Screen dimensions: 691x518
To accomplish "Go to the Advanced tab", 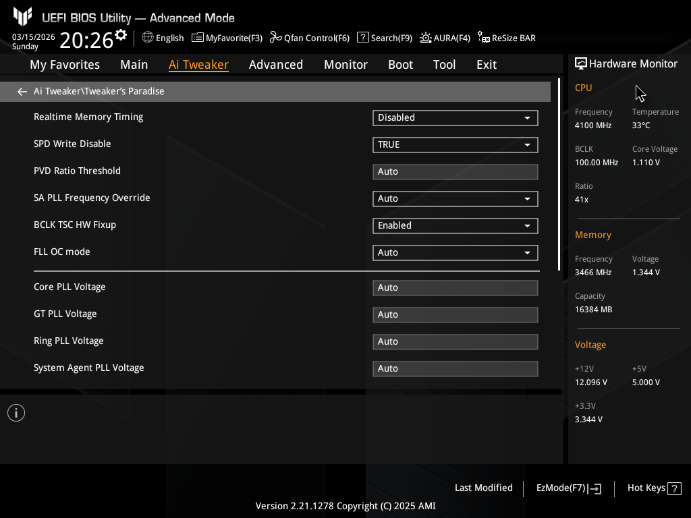I will coord(276,65).
